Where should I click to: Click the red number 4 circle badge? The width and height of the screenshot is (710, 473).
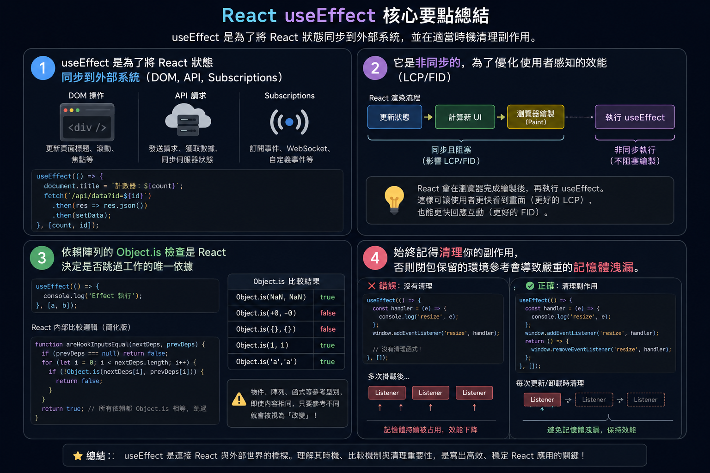(375, 258)
